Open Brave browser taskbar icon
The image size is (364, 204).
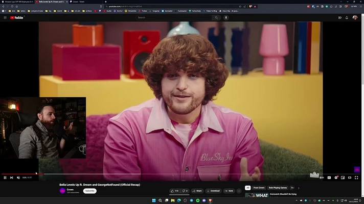point(210,200)
